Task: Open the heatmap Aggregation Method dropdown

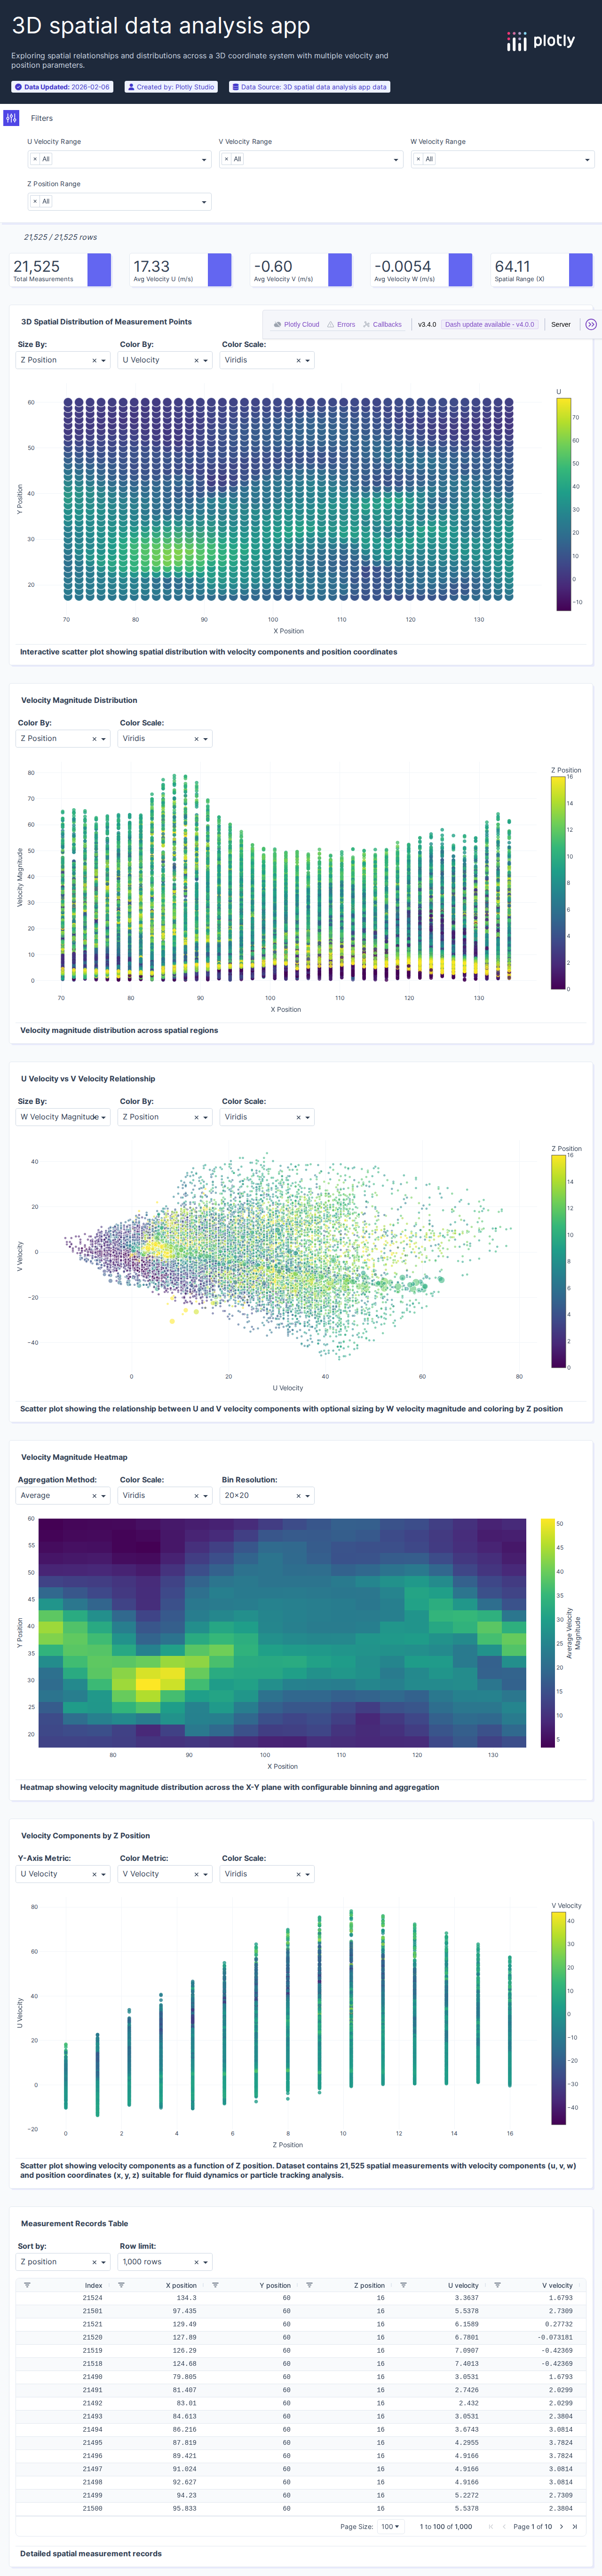Action: [103, 1496]
